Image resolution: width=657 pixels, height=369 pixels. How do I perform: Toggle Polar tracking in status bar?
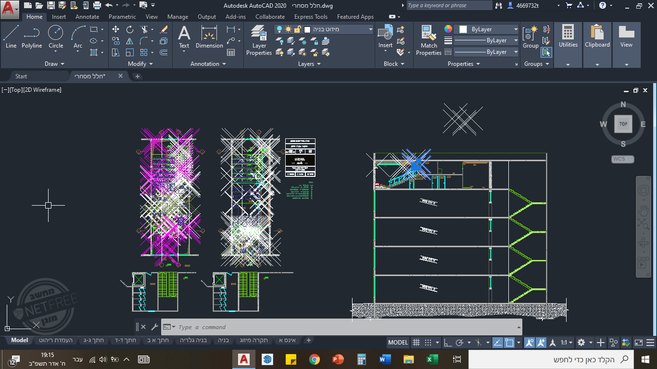pyautogui.click(x=460, y=343)
